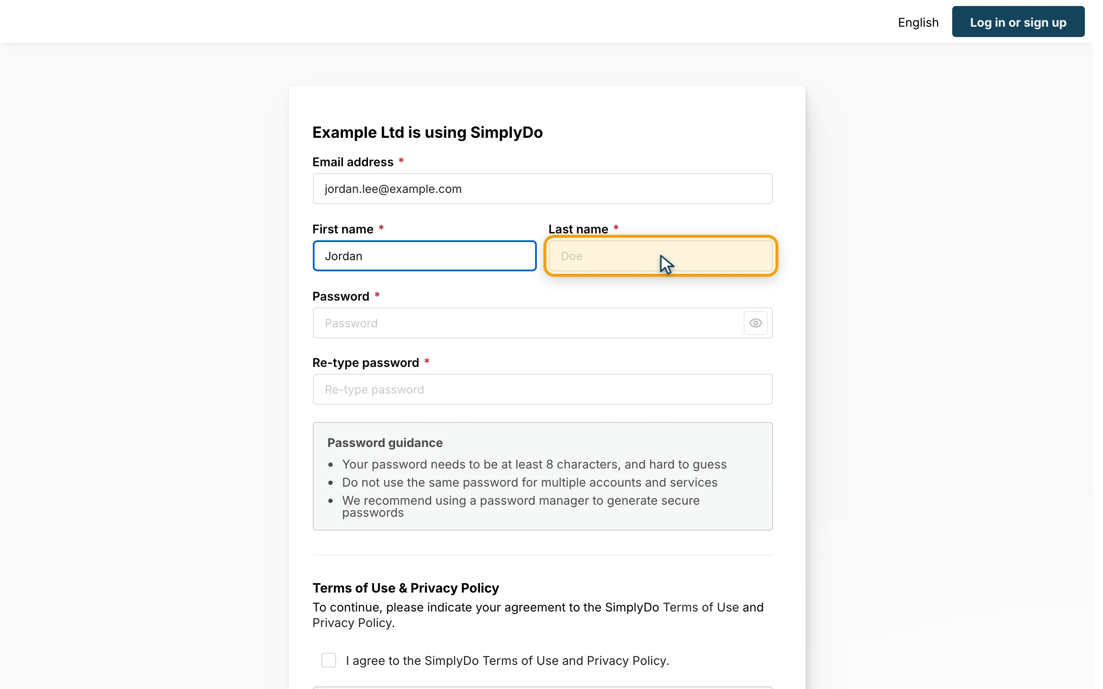Viewport: 1103px width, 689px height.
Task: Open the English language selector
Action: (x=918, y=22)
